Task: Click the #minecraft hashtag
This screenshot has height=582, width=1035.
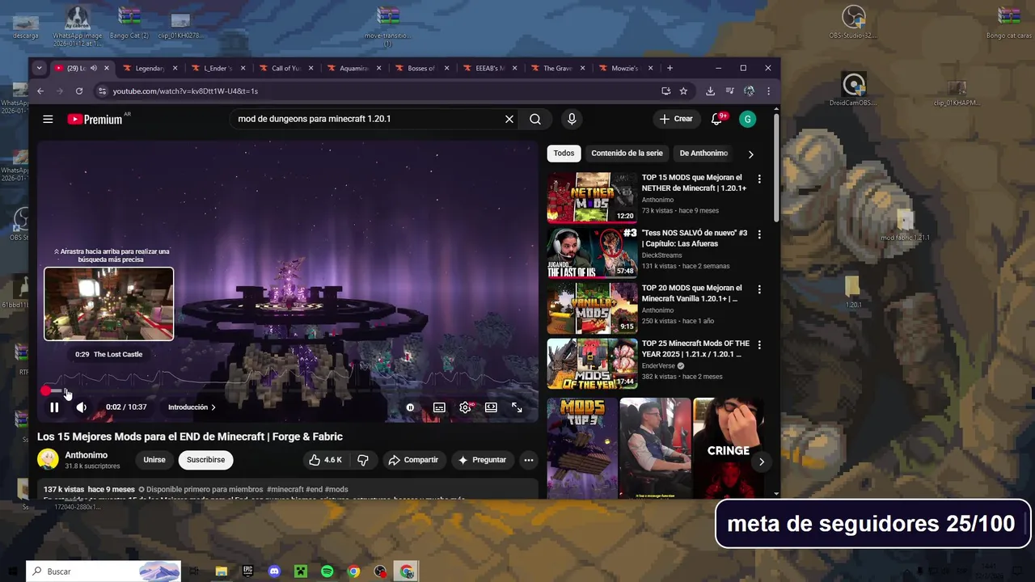Action: coord(285,489)
